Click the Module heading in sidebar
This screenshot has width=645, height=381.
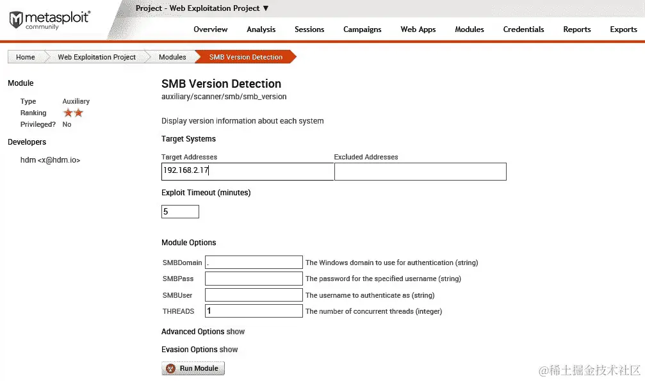[x=20, y=83]
